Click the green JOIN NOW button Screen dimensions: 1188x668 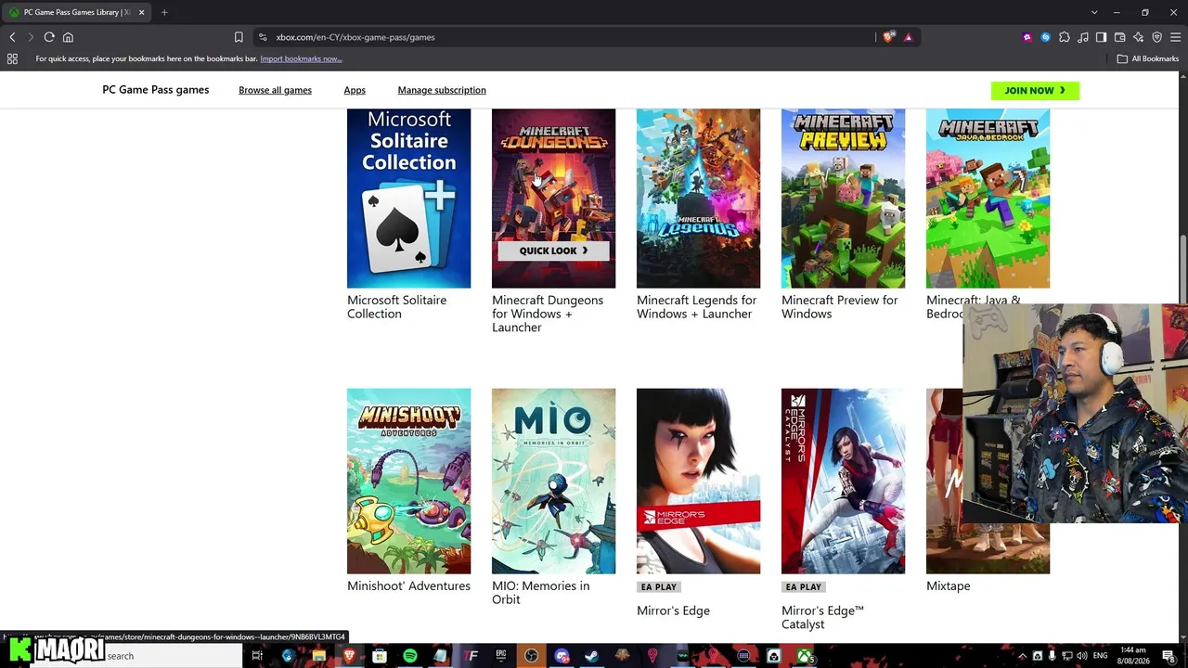point(1035,90)
